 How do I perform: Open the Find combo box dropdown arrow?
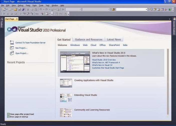(x=146, y=9)
